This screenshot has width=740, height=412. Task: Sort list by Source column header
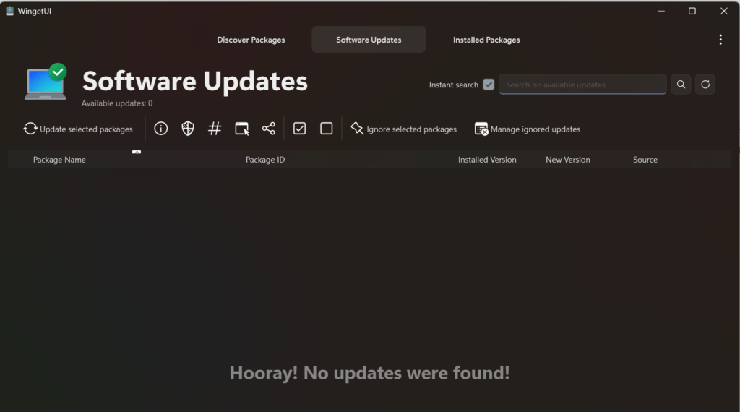[x=645, y=160]
